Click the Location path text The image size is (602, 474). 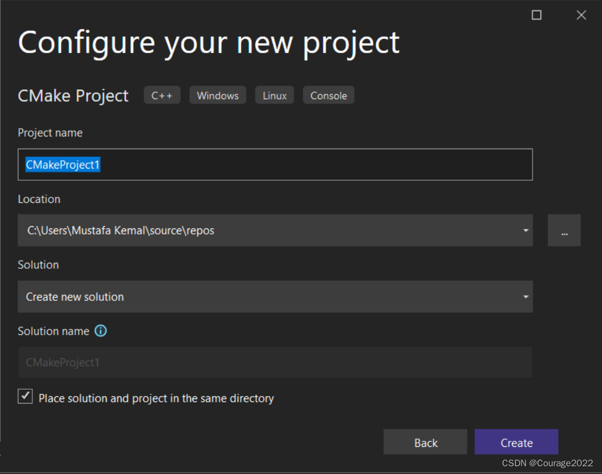(x=120, y=231)
